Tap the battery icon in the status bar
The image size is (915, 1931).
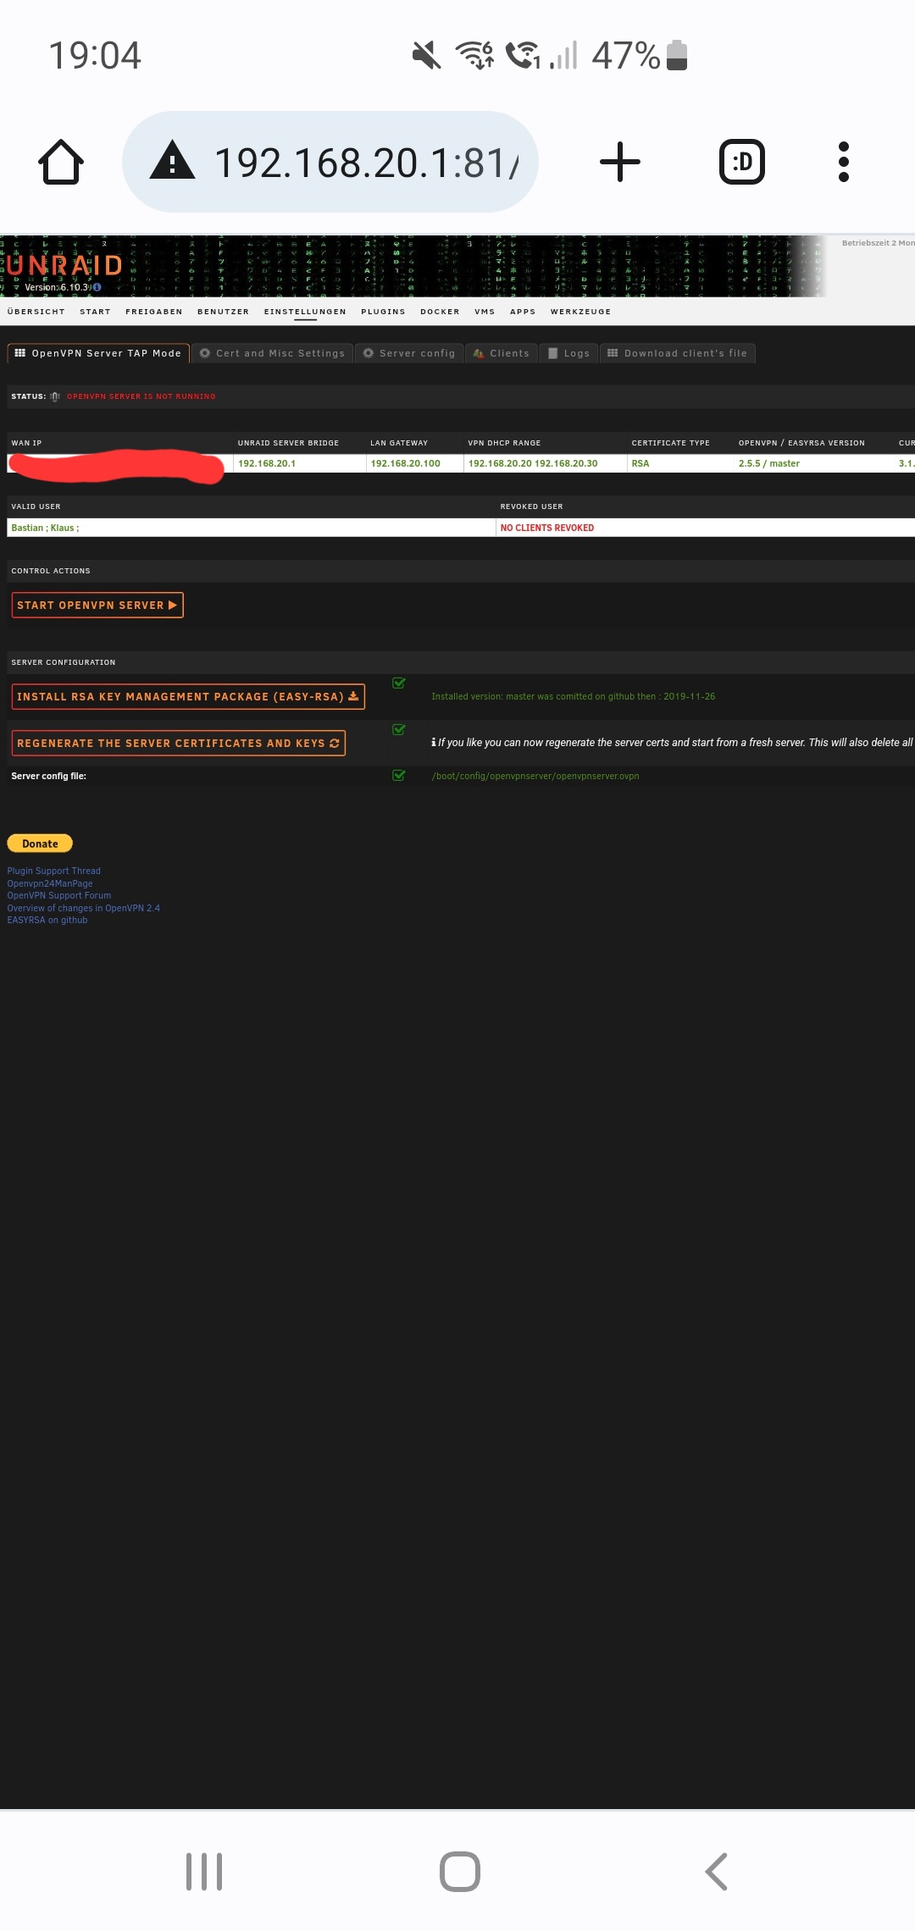677,55
